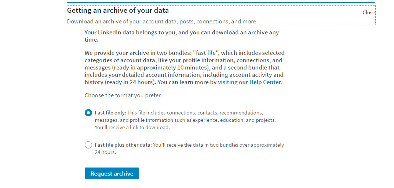Click the "includes your detailed account information" line
The height and width of the screenshot is (188, 394).
click(184, 75)
